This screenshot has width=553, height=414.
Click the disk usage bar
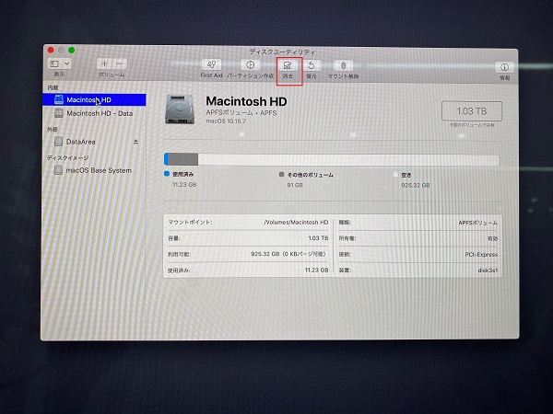point(332,159)
